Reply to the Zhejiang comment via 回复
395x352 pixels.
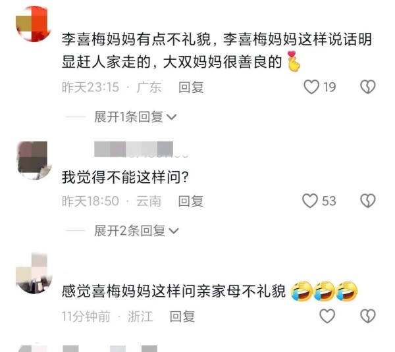pos(182,316)
